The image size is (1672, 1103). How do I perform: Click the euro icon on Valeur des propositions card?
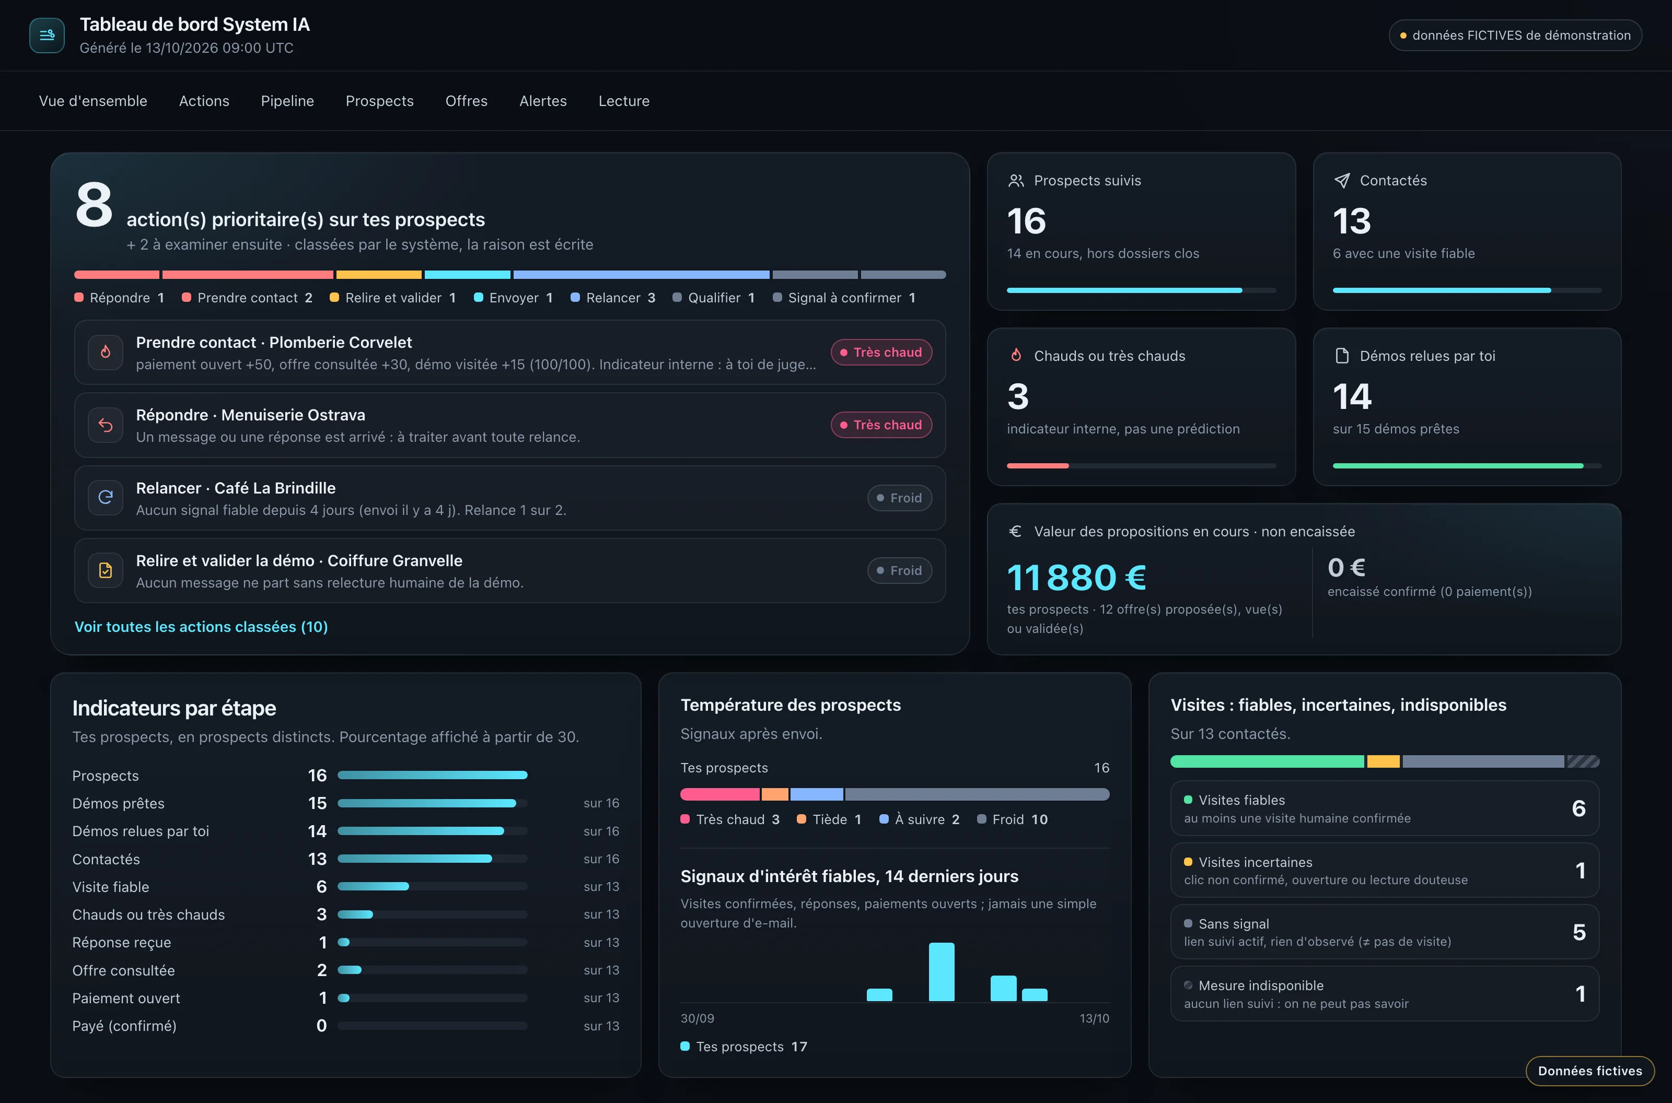click(1015, 531)
